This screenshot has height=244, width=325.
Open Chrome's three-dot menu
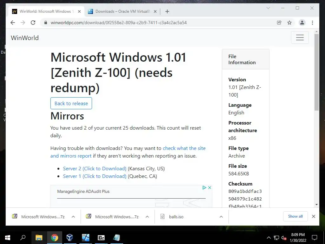pos(312,23)
